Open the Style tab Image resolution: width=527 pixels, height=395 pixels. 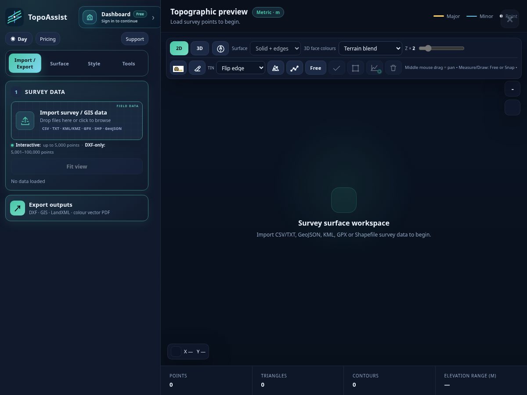tap(94, 64)
